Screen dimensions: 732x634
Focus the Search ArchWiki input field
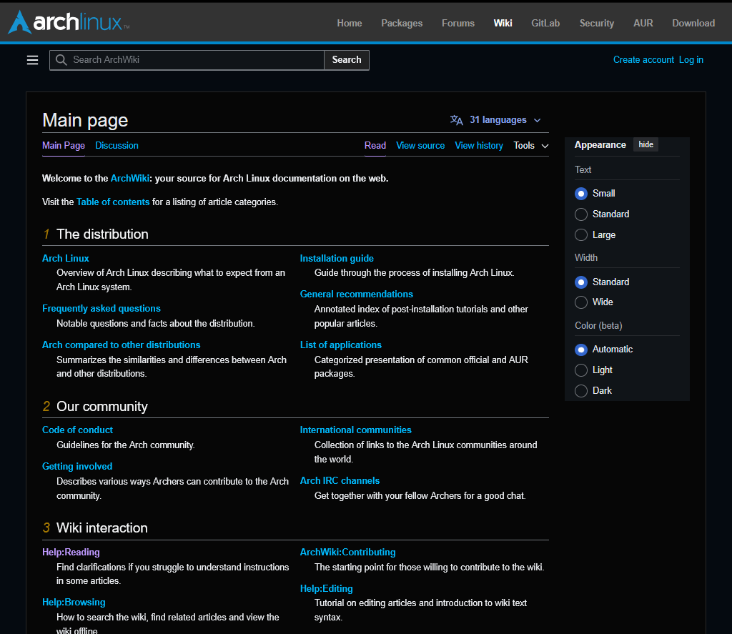click(x=193, y=60)
